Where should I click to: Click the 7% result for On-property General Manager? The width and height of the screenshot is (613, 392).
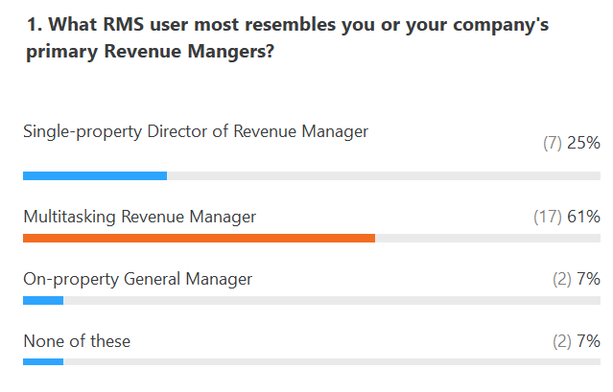point(588,279)
